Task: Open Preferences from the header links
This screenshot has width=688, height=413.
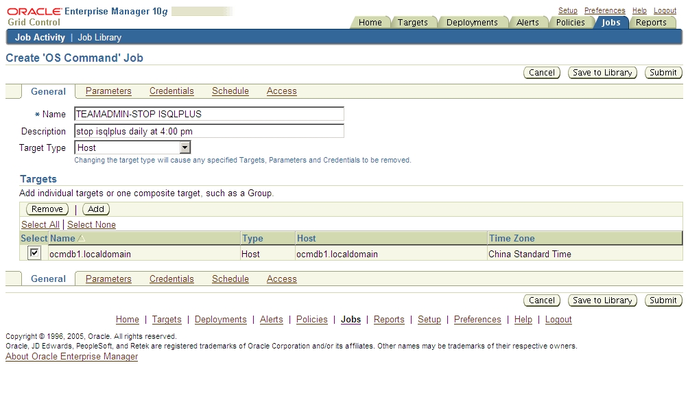Action: pos(604,10)
